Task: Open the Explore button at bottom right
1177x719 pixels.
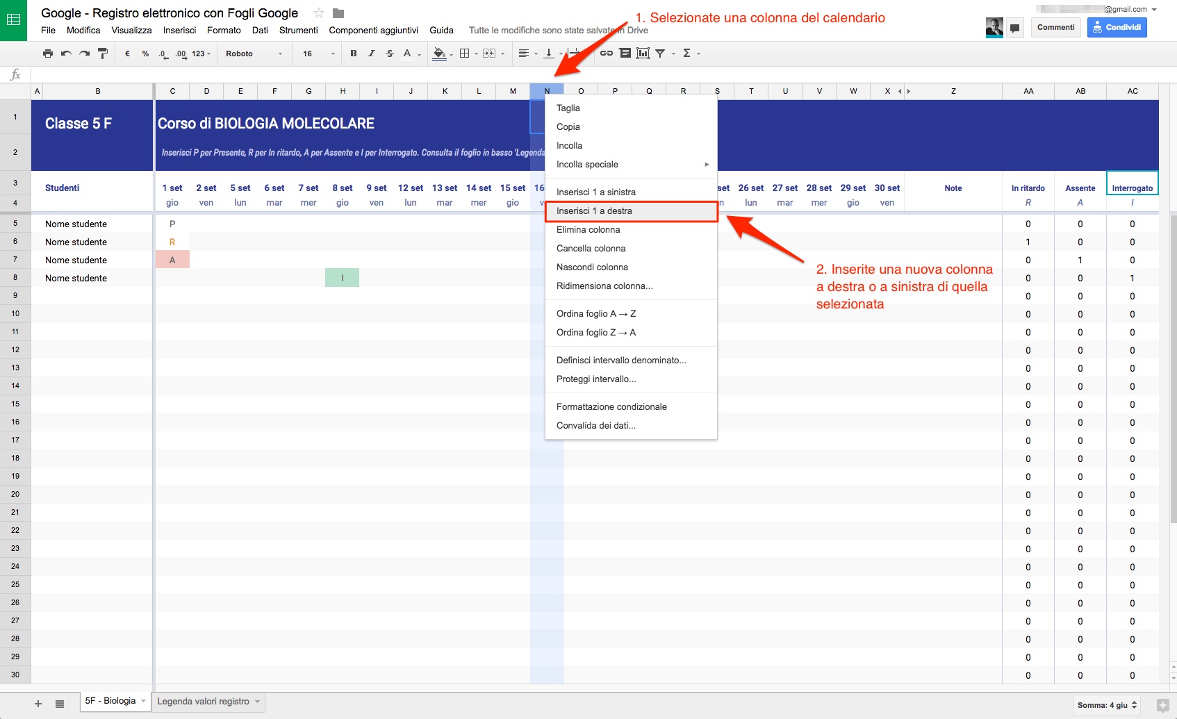Action: pos(1162,704)
